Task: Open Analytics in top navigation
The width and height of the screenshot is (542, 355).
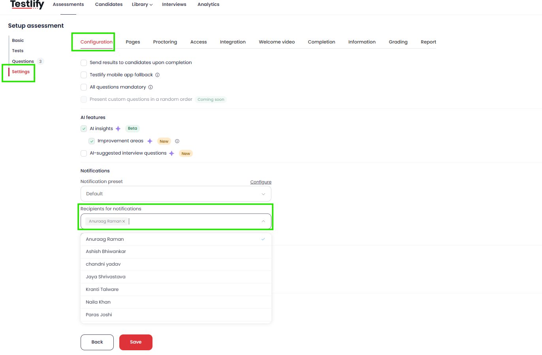Action: pyautogui.click(x=208, y=4)
